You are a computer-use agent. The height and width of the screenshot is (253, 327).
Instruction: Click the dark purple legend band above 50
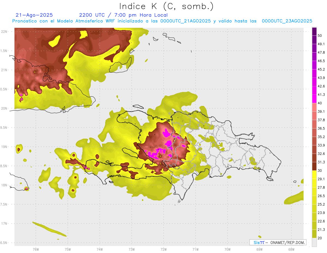tap(314, 31)
